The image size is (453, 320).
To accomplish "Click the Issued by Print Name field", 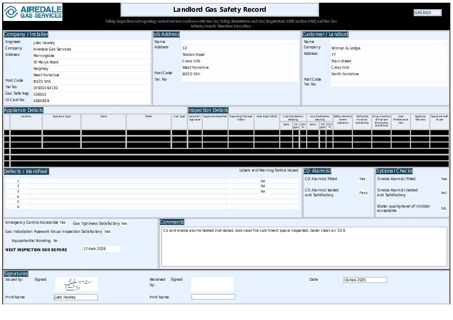I will [x=76, y=297].
